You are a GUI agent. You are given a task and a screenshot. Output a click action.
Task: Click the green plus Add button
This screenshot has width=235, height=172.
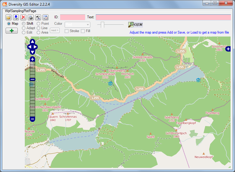click(12, 31)
